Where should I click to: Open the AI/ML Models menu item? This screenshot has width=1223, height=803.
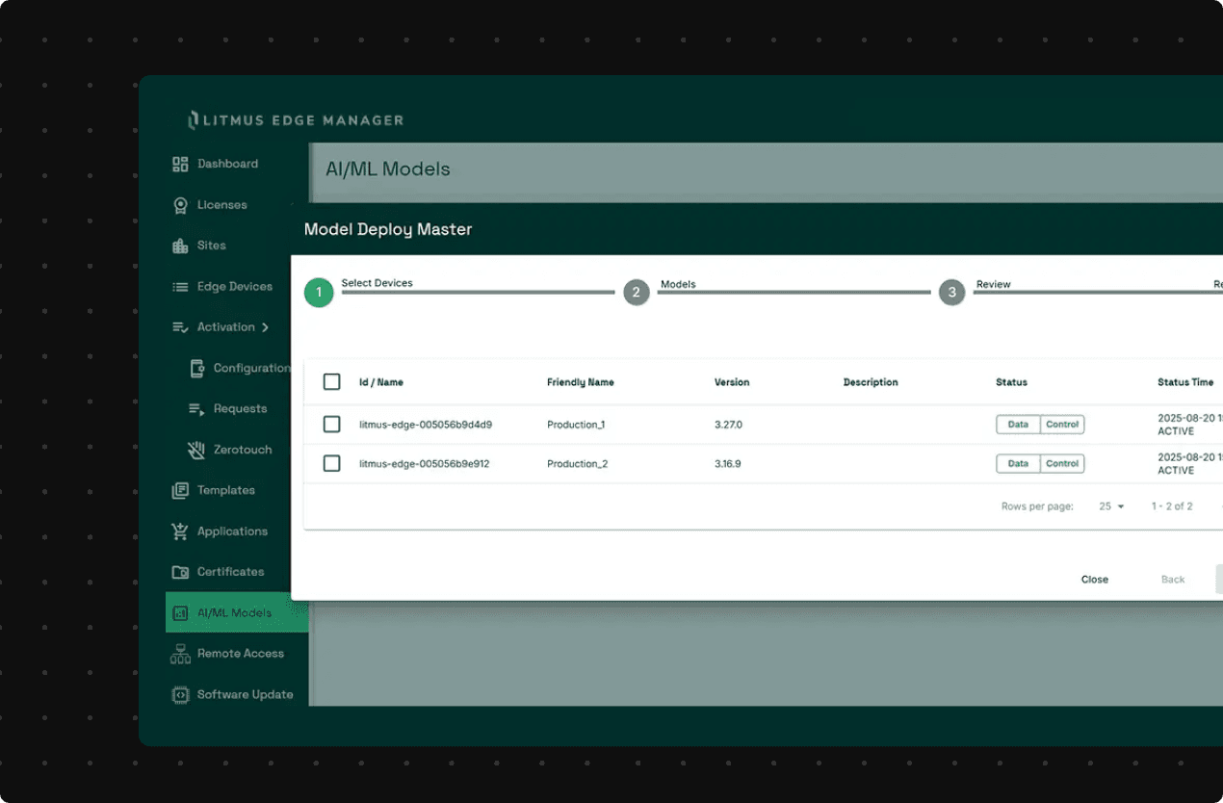[233, 612]
